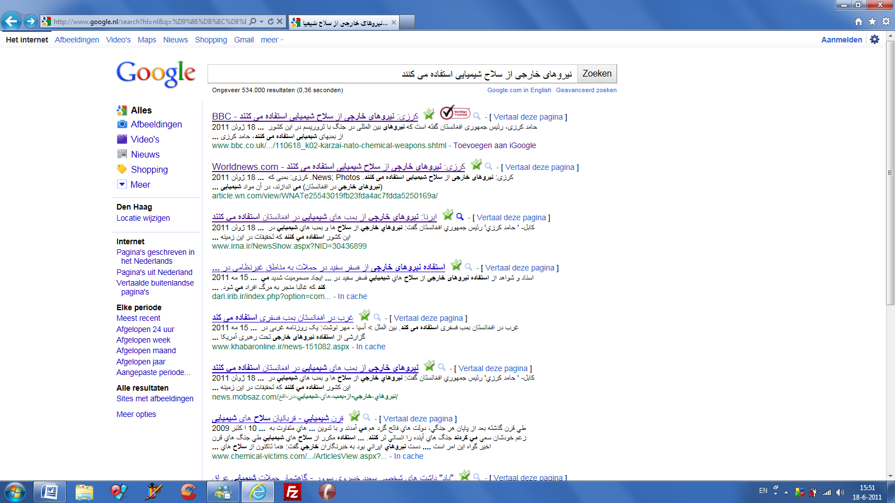Select the Shopping tag icon in sidebar

click(x=122, y=169)
